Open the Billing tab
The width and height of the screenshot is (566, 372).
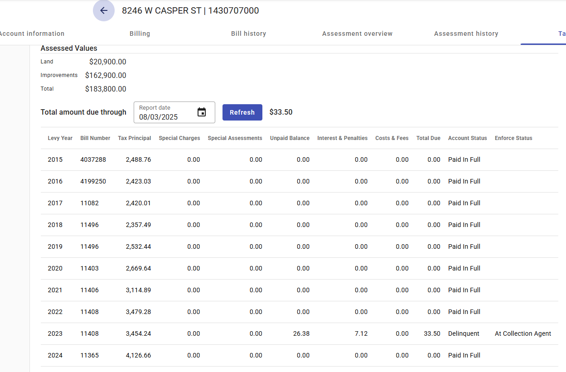[x=140, y=34]
